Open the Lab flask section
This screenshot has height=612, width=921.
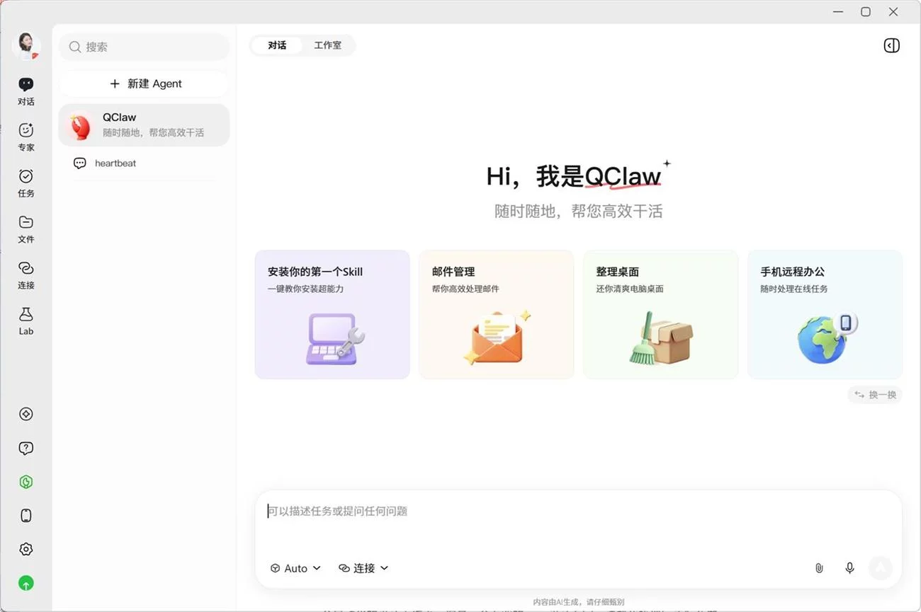point(26,321)
